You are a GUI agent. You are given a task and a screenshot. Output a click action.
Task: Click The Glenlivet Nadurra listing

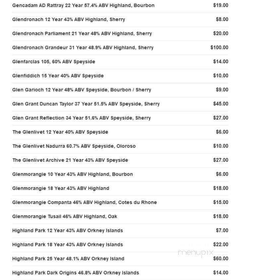[x=74, y=146]
